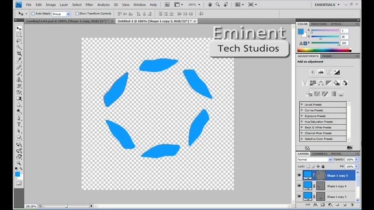Toggle lock image pixels brush icon
374x210 pixels.
click(x=313, y=166)
